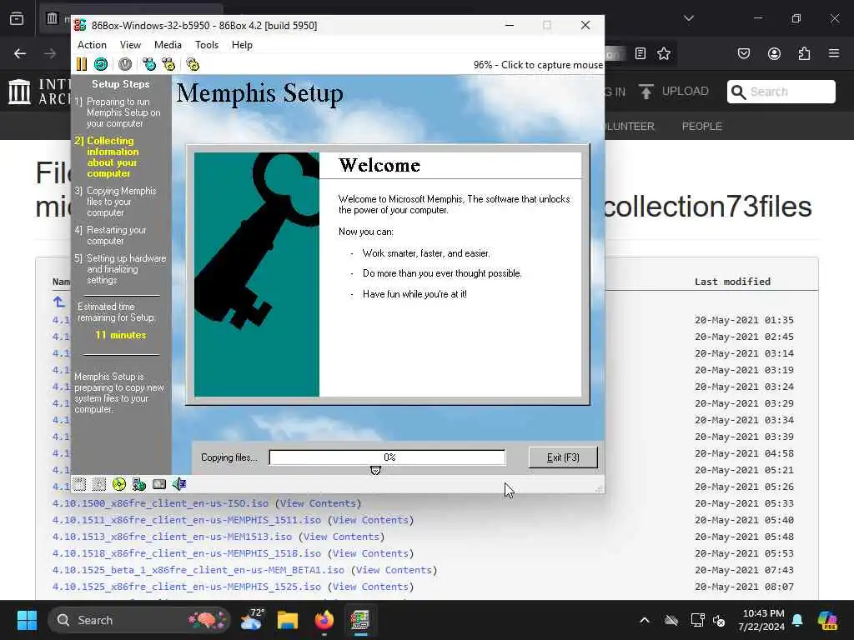Image resolution: width=854 pixels, height=640 pixels.
Task: Open the Action menu
Action: click(x=92, y=45)
